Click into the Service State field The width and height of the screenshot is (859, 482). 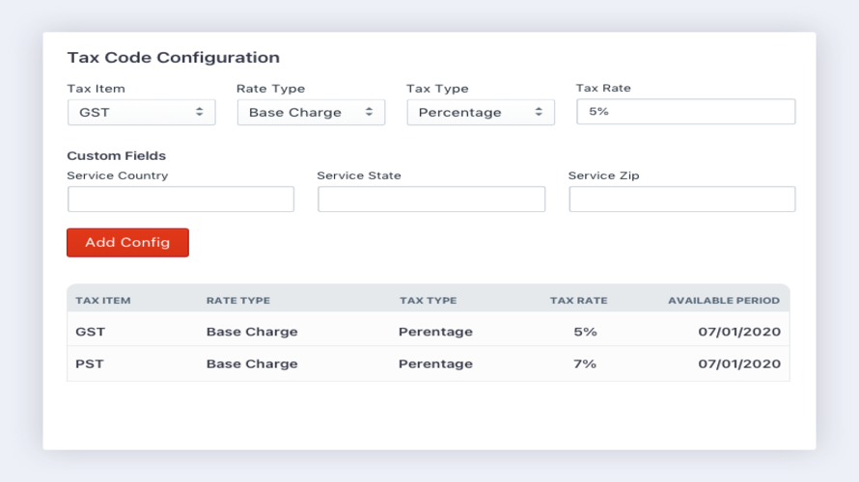pos(431,200)
